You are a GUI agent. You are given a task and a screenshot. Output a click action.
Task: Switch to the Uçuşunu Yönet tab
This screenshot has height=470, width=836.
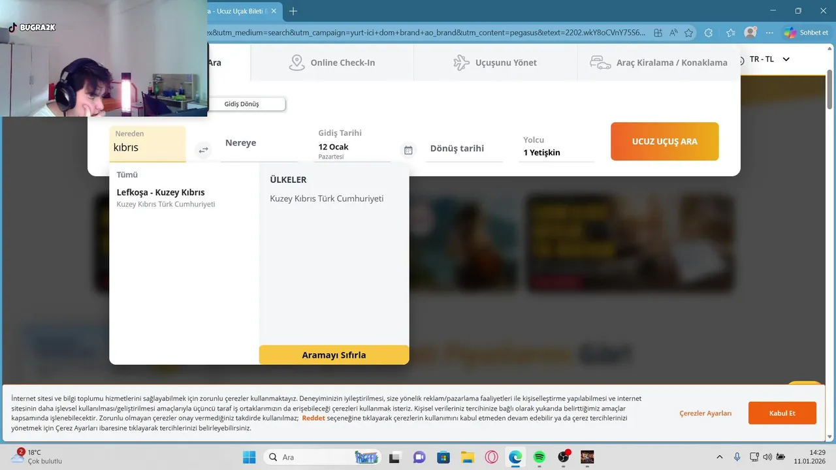click(495, 63)
